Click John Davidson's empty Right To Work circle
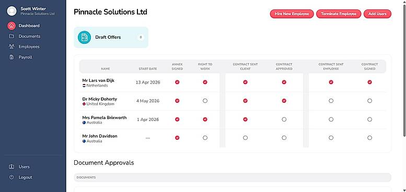Screen dimensions: 406x192 (205, 138)
